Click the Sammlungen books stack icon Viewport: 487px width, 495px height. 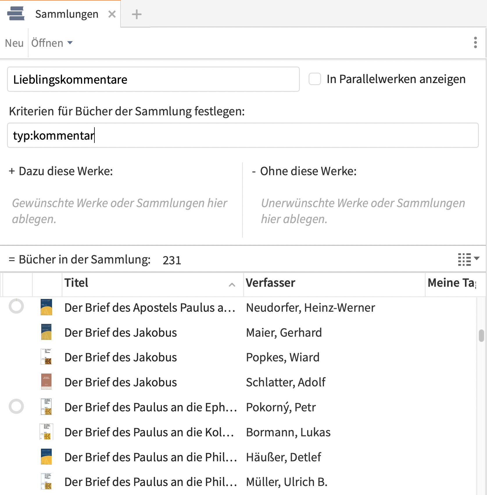tap(16, 14)
